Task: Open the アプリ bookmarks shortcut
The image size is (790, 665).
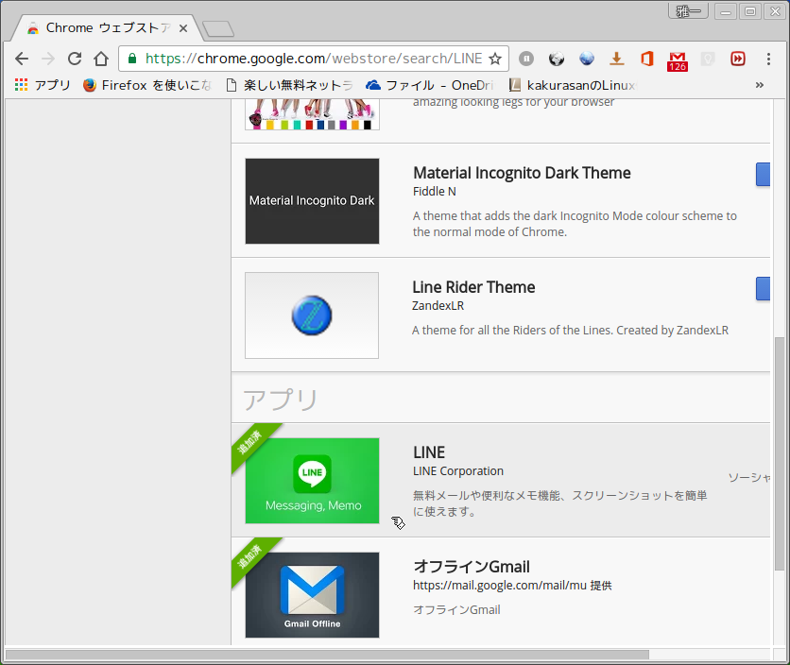Action: point(43,85)
